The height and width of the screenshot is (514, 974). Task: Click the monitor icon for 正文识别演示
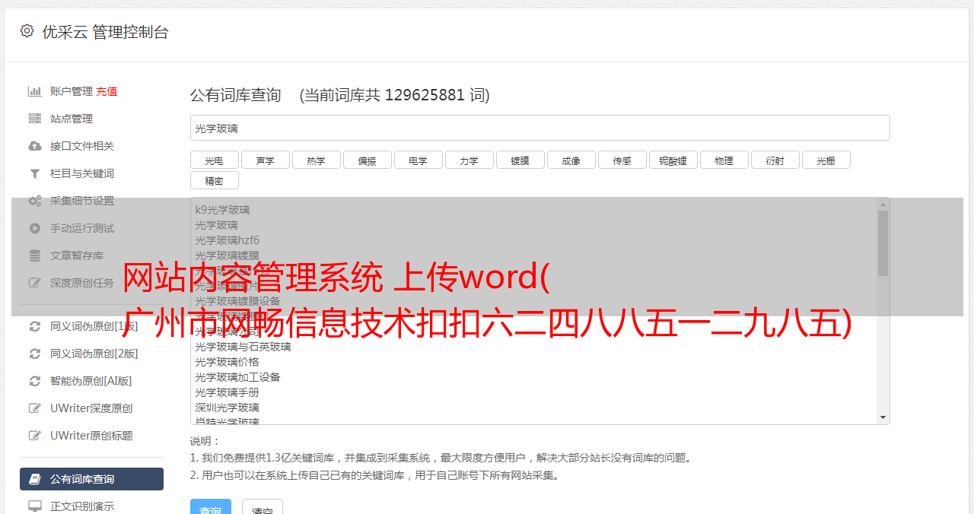[x=34, y=506]
